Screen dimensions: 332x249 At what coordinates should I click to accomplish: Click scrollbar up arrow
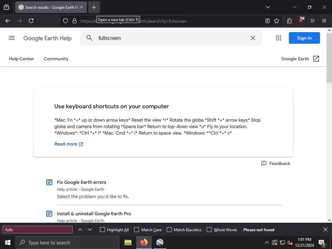pos(329,30)
